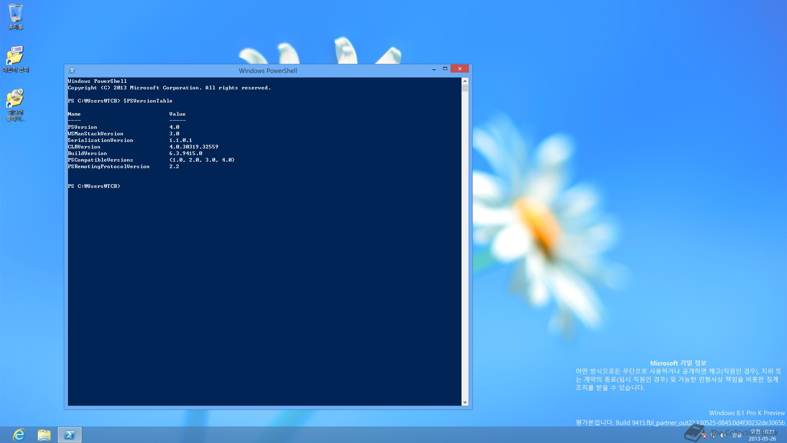Click the Name column header
Viewport: 787px width, 443px height.
[x=74, y=114]
